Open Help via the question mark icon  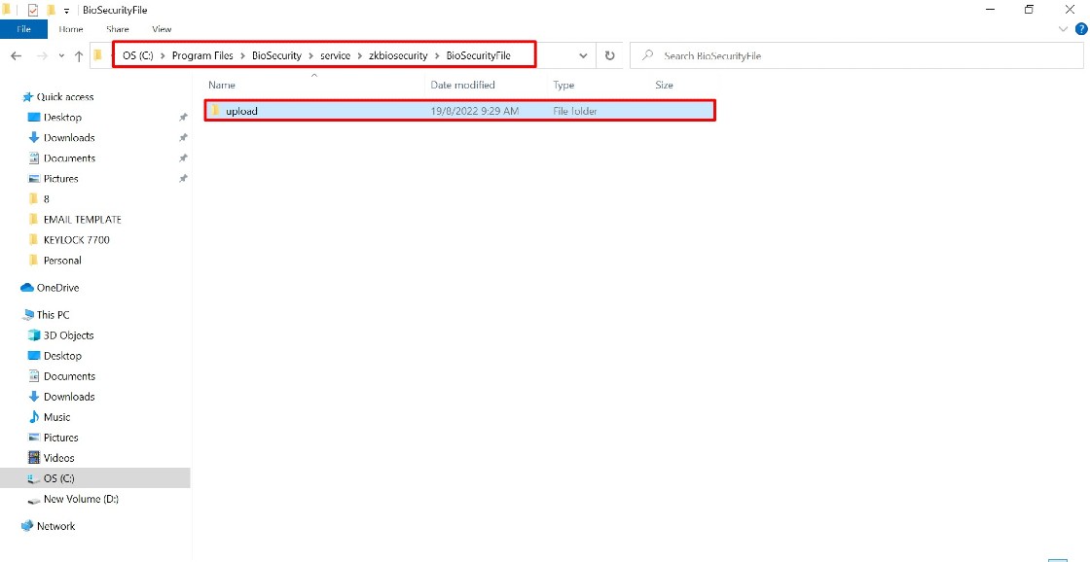click(x=1081, y=29)
